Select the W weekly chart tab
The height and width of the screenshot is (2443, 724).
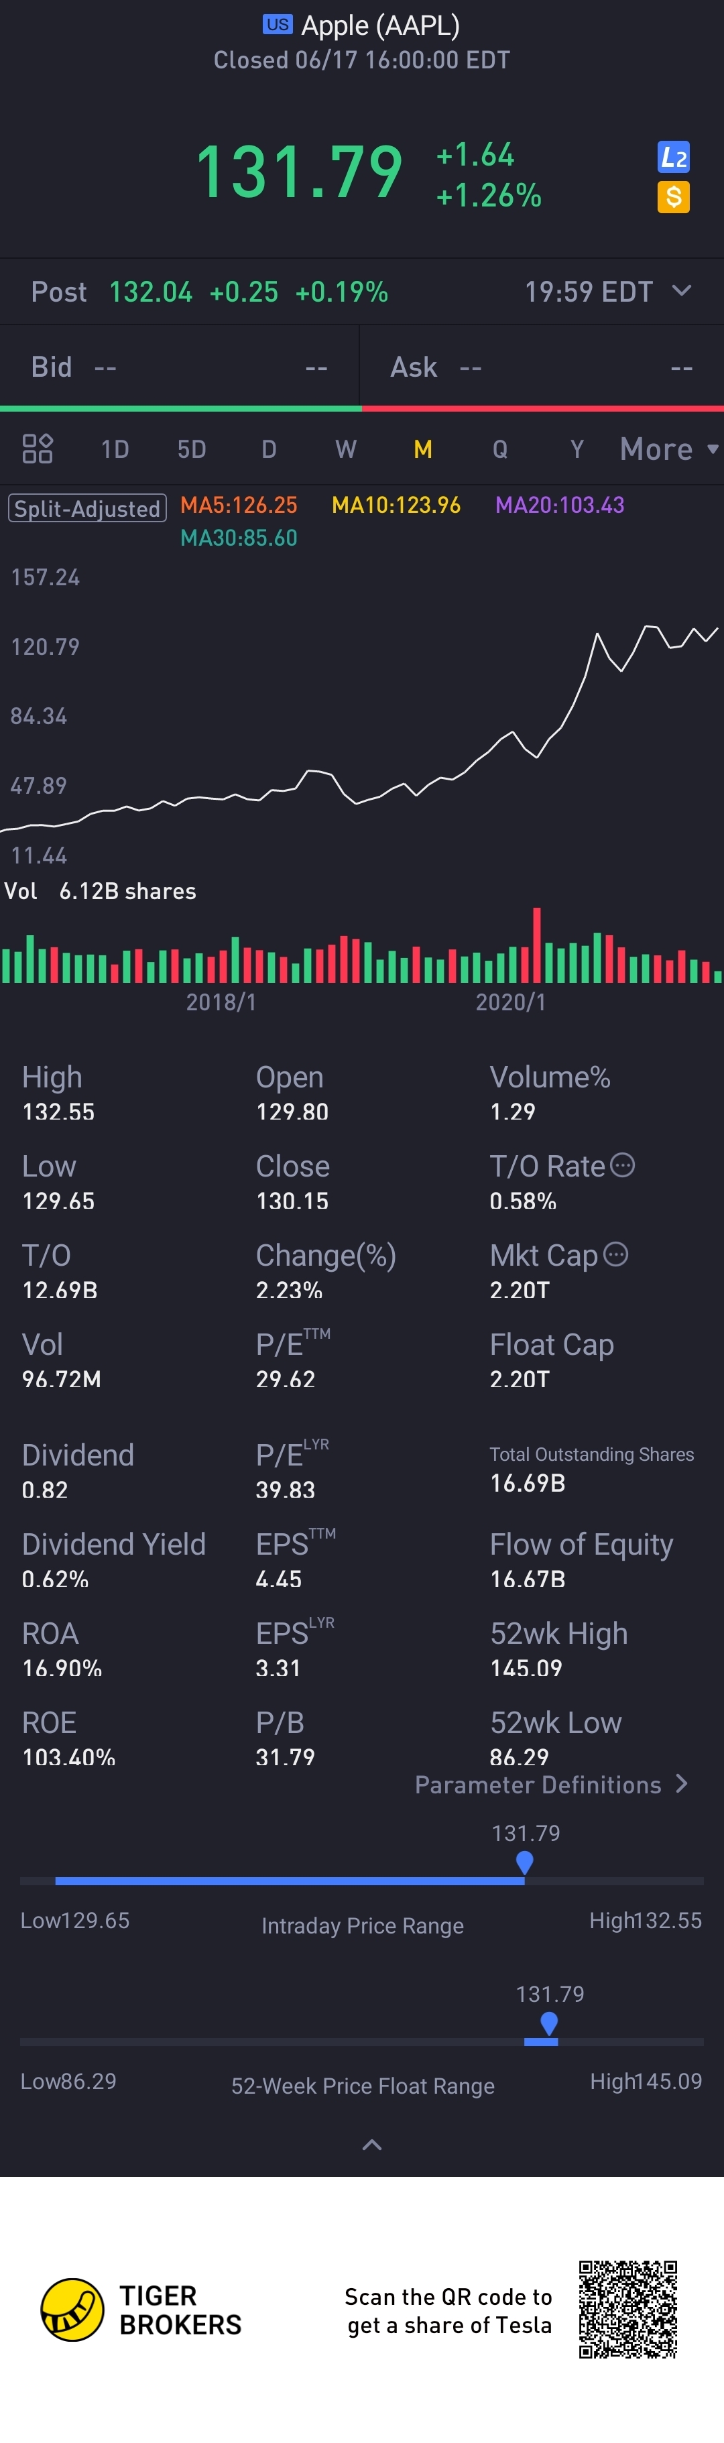tap(345, 449)
